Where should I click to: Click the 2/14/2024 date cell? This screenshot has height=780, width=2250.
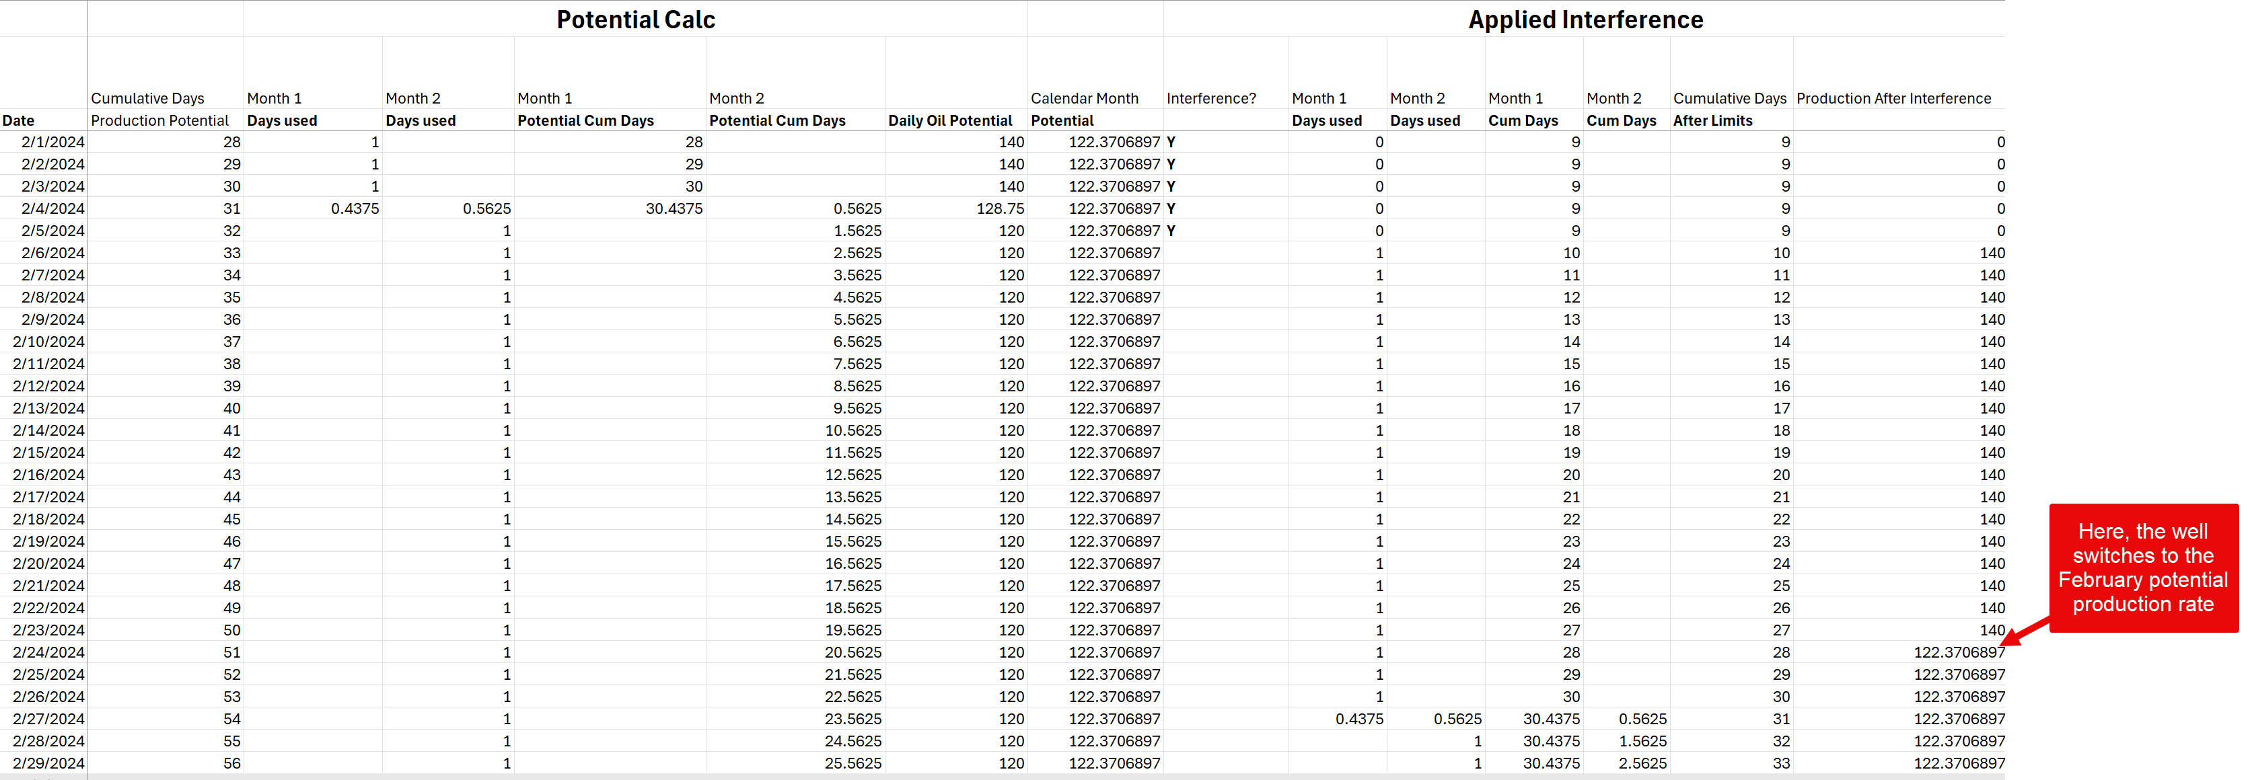(49, 430)
